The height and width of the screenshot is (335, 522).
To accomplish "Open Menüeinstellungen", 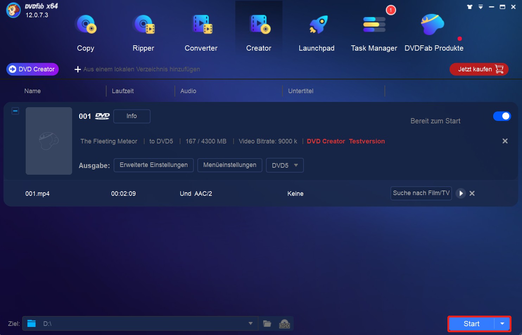I will tap(230, 165).
